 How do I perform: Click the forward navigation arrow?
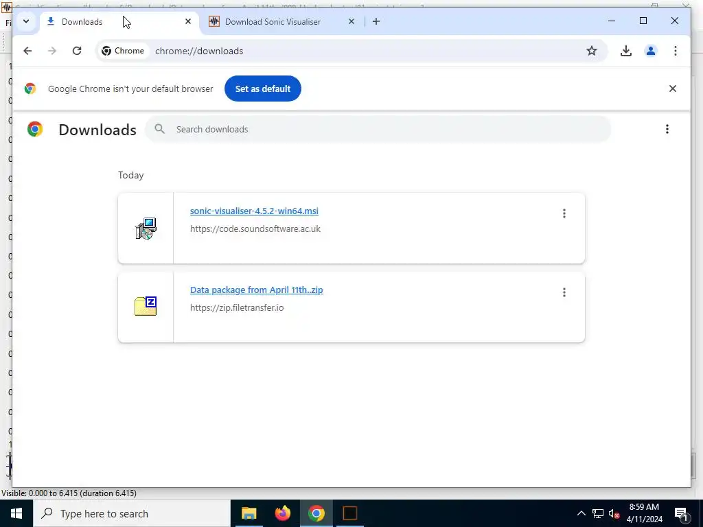pyautogui.click(x=52, y=51)
